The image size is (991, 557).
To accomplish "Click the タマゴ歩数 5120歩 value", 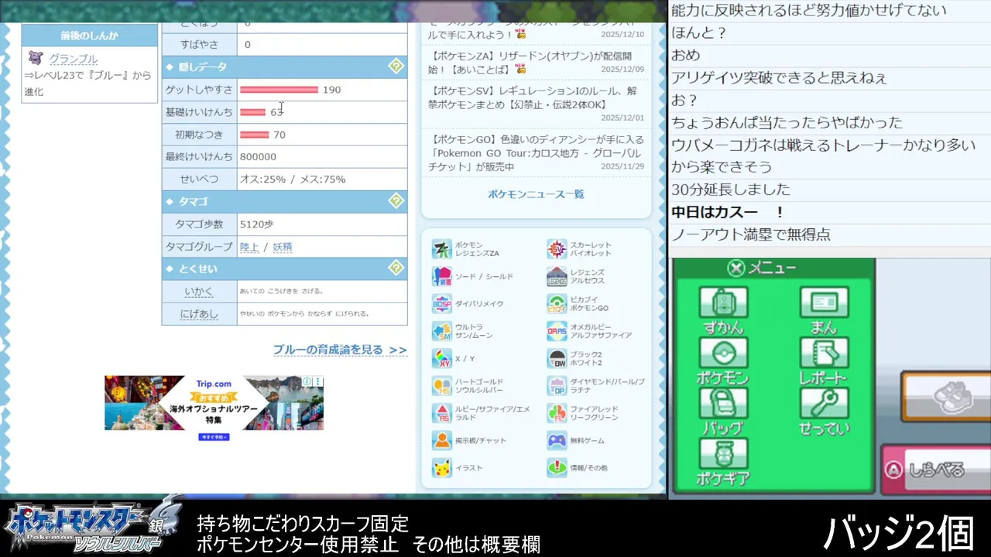I will click(257, 224).
